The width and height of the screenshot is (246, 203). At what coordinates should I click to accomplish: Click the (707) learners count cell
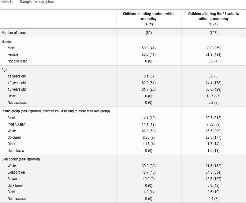coord(213,33)
